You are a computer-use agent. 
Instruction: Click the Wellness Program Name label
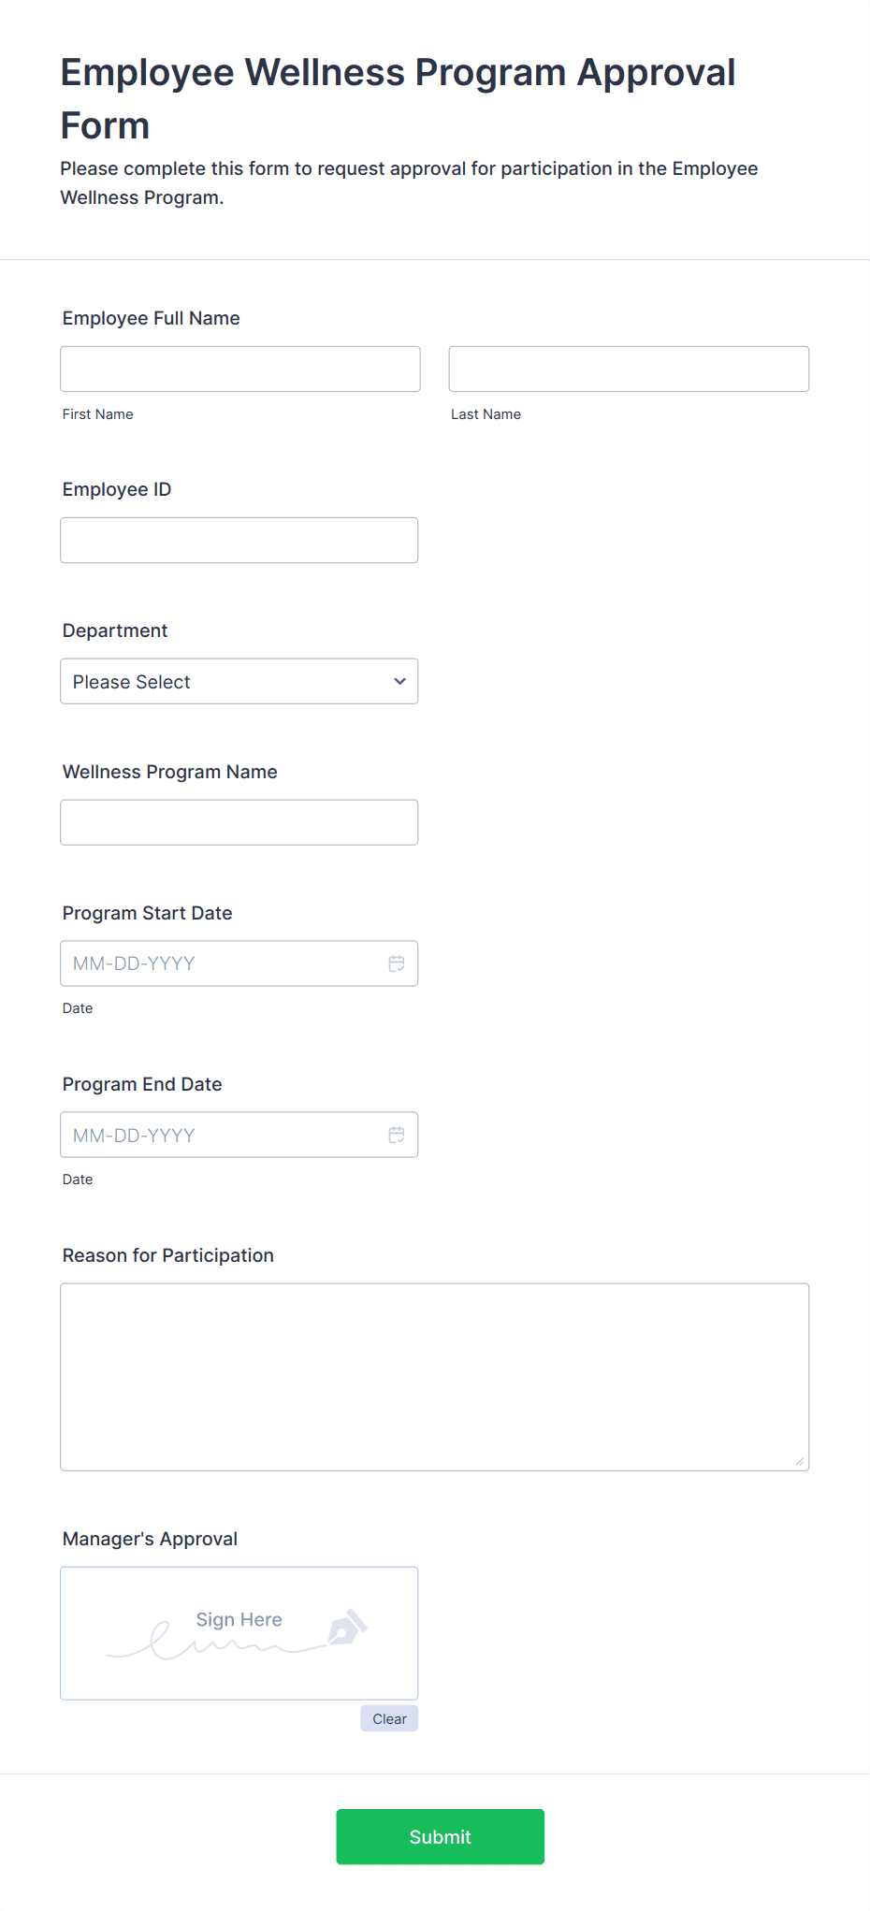pos(170,772)
